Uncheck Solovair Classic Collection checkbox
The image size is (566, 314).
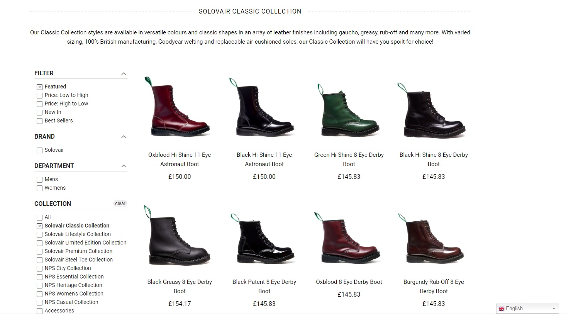[x=39, y=226]
